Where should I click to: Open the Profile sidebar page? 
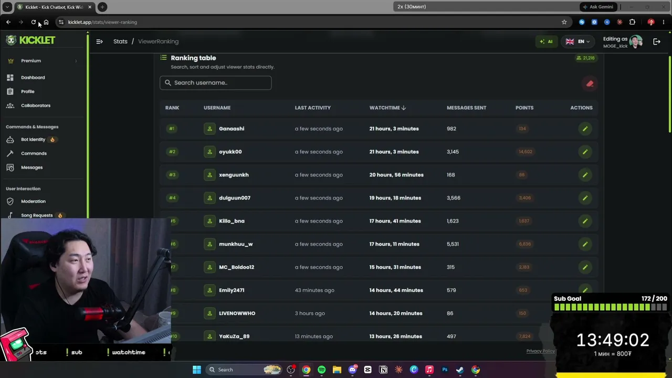pos(27,91)
